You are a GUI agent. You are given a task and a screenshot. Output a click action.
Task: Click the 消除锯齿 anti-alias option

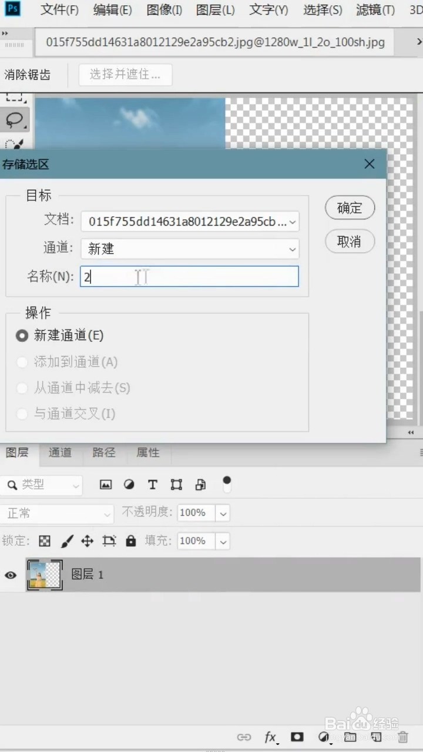[x=28, y=75]
